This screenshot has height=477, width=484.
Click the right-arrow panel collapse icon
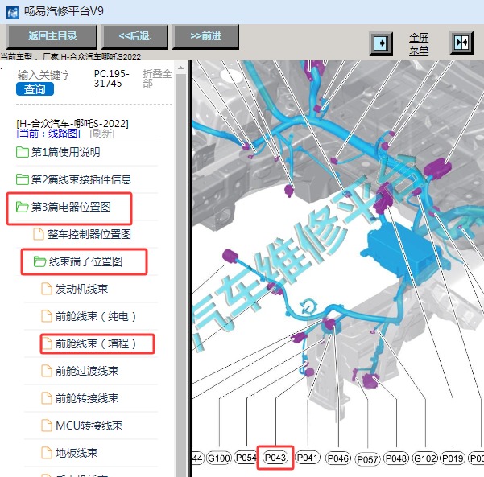(381, 43)
